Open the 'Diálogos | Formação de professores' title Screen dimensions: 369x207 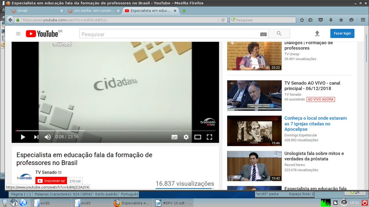coord(309,45)
